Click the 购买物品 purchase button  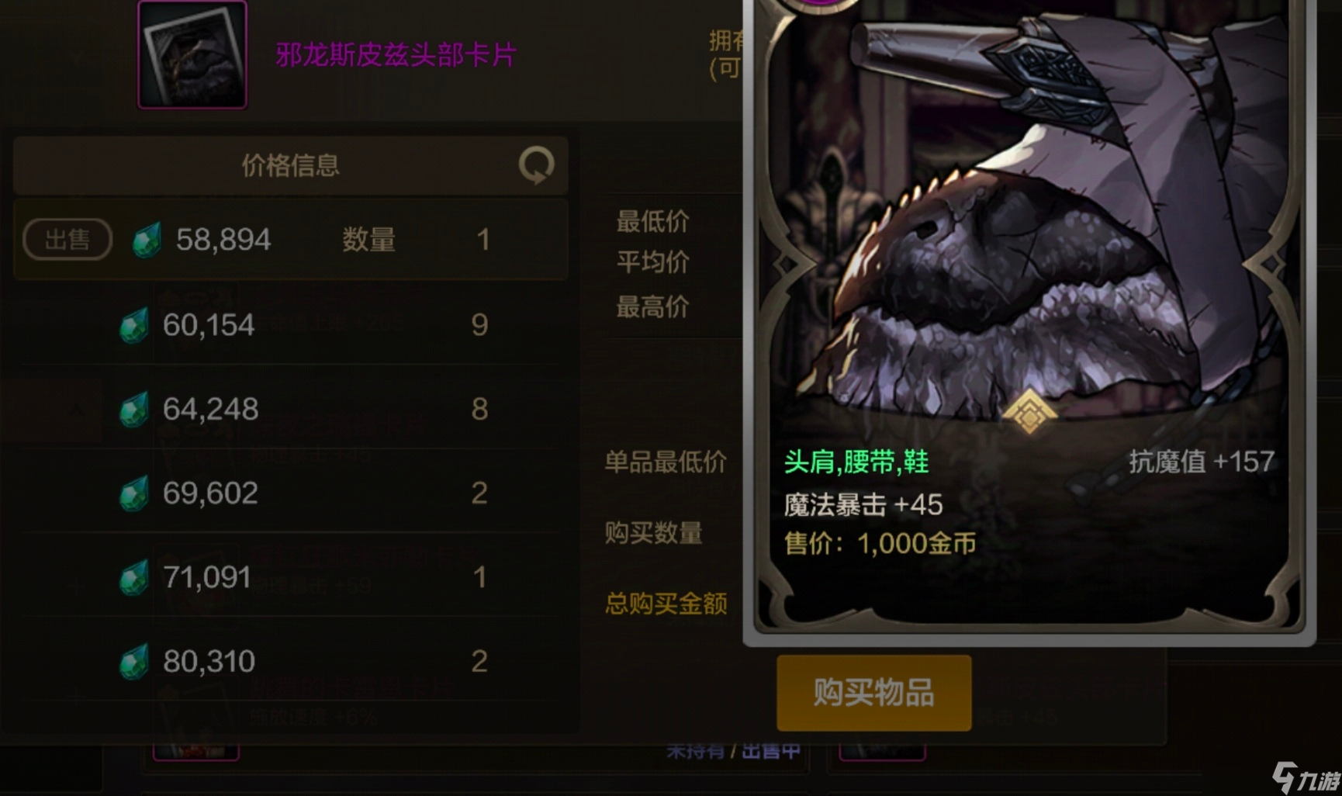pyautogui.click(x=873, y=692)
